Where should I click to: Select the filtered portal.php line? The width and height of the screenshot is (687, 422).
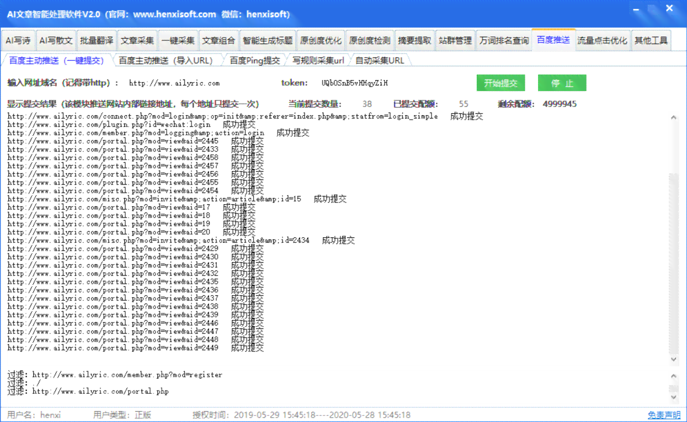tap(88, 392)
